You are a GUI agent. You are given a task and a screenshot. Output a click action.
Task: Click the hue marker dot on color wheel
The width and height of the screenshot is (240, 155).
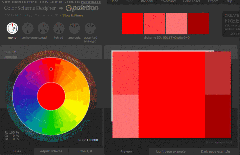51,69
